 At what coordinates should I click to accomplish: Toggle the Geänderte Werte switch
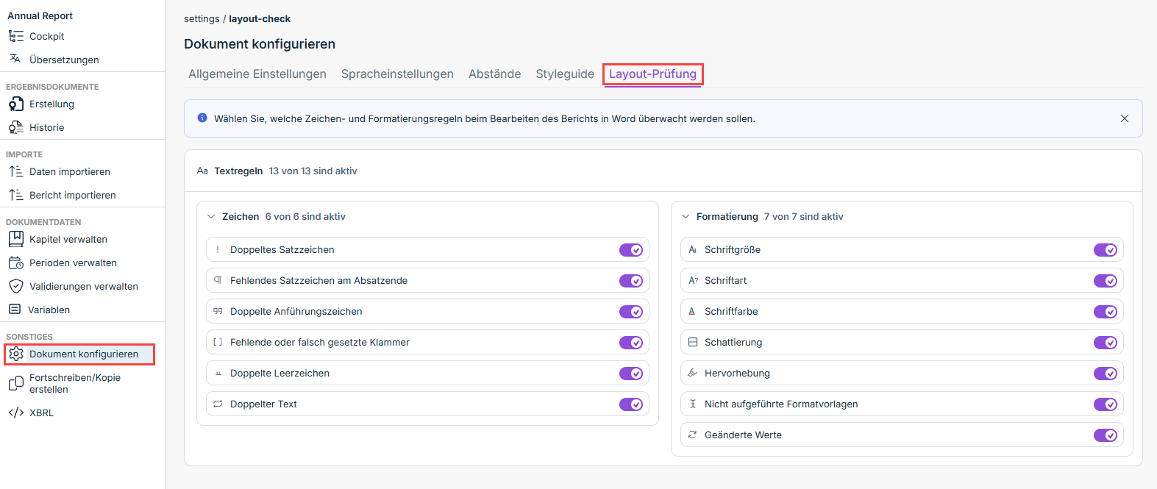click(x=1106, y=435)
